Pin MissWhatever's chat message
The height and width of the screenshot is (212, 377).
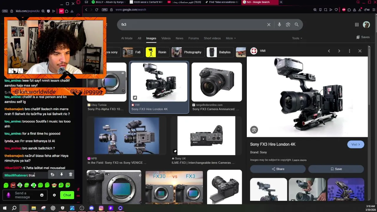[x=62, y=175]
